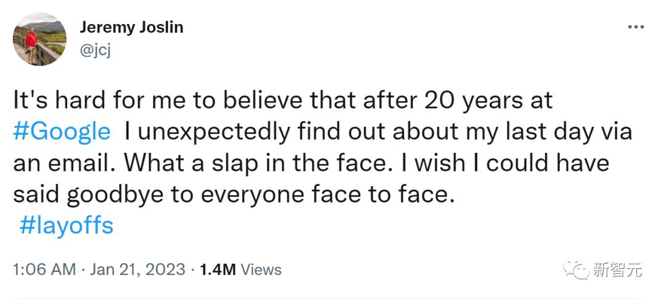This screenshot has width=664, height=299.
Task: Open the #Google hashtag link
Action: click(61, 131)
